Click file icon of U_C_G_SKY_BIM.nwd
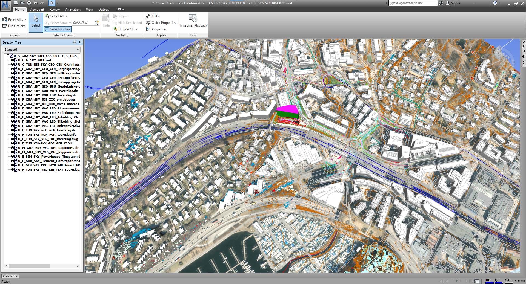 point(16,60)
